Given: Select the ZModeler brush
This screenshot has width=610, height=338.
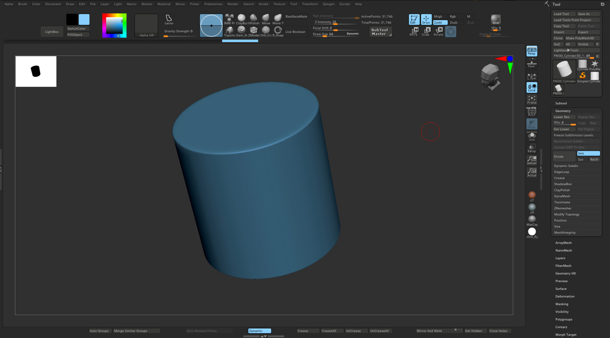Looking at the screenshot, I should click(253, 31).
